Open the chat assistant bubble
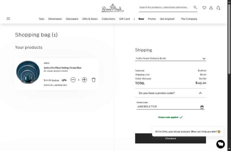 tap(220, 144)
